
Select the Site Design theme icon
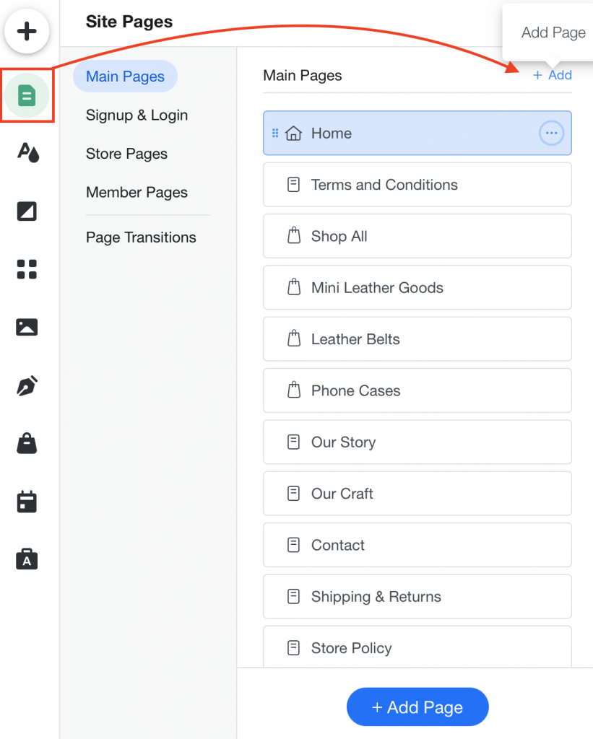tap(27, 152)
